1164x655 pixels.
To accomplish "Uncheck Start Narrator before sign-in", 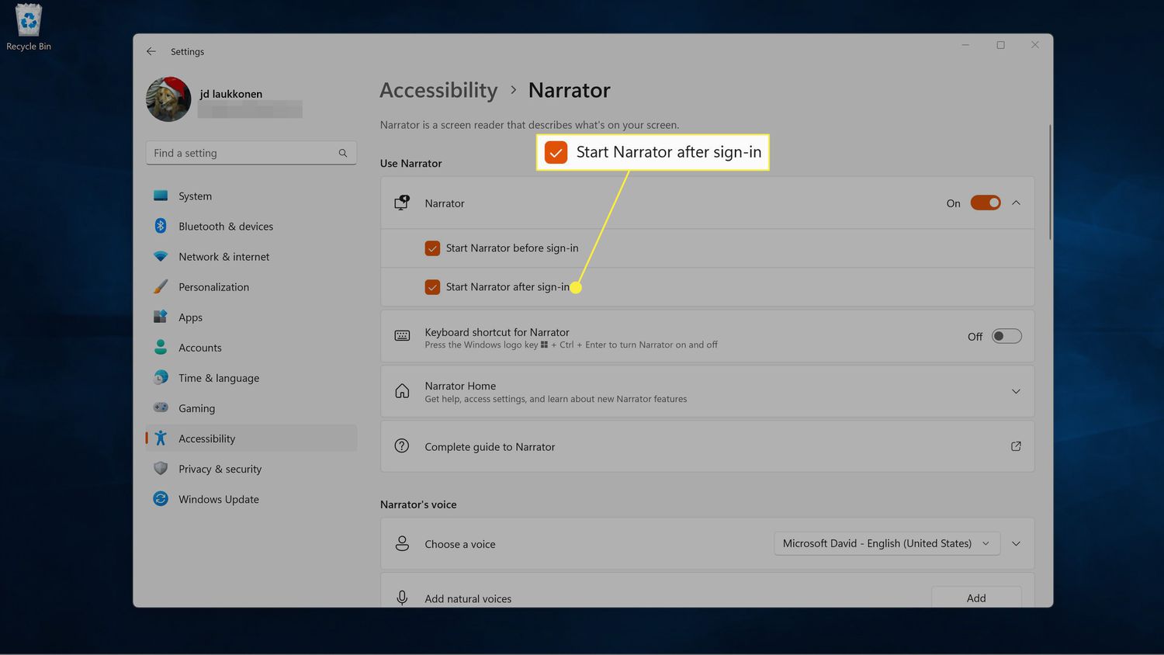I will [x=432, y=248].
